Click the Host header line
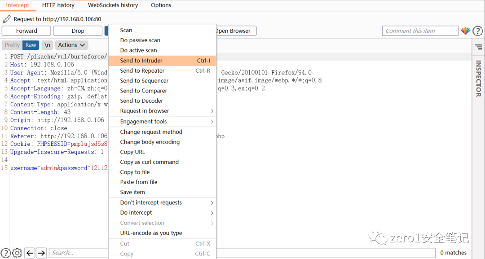 pyautogui.click(x=42, y=65)
